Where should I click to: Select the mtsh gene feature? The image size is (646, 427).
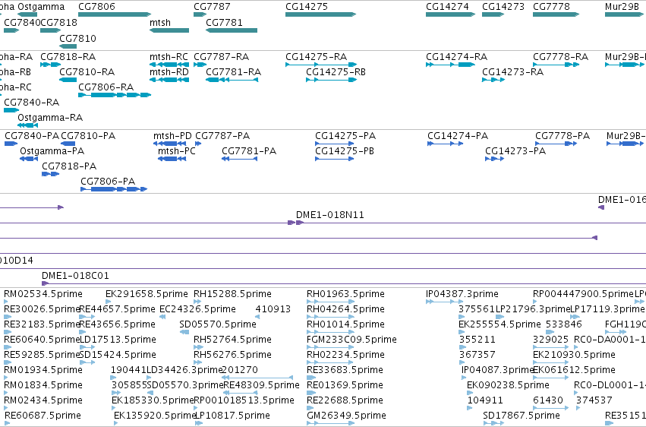click(169, 30)
